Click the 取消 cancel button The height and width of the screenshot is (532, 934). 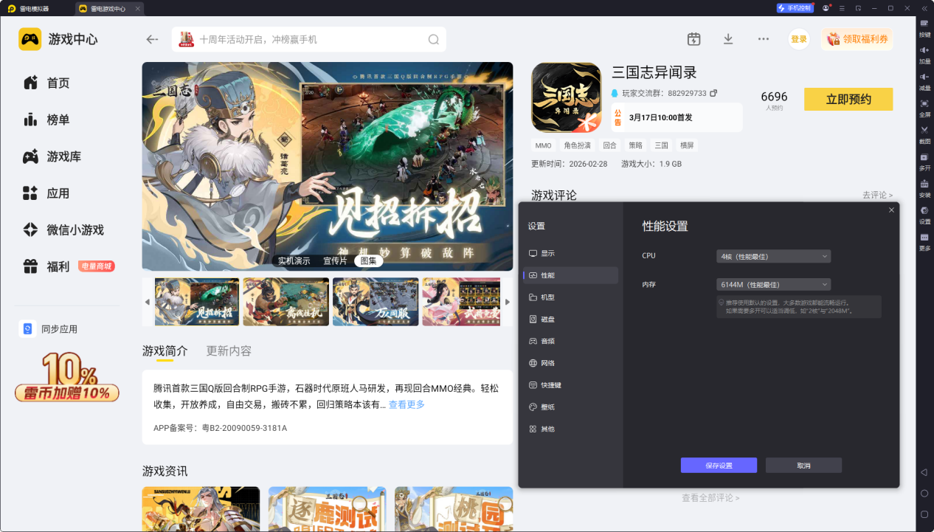(803, 466)
